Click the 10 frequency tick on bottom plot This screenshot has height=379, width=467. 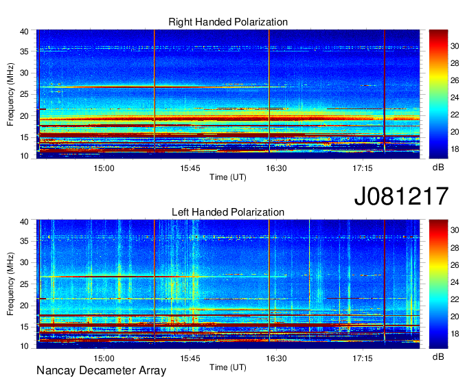24,346
